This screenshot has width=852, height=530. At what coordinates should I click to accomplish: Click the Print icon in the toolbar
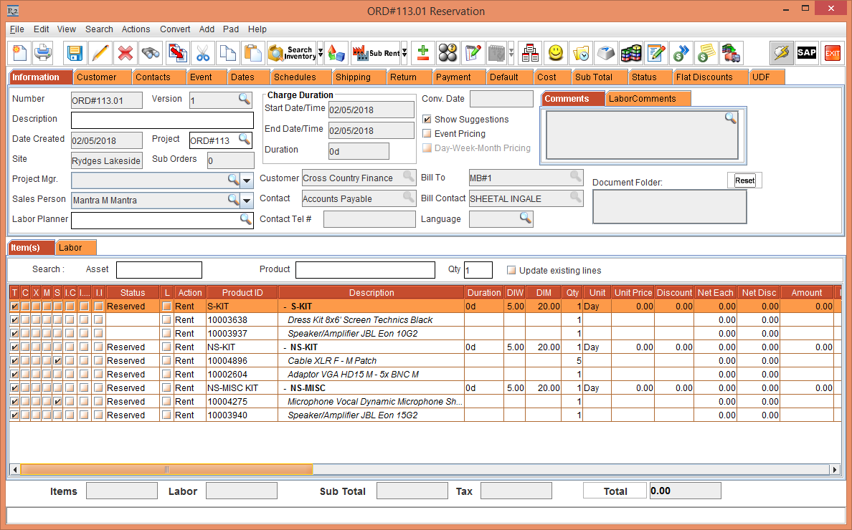click(x=43, y=53)
